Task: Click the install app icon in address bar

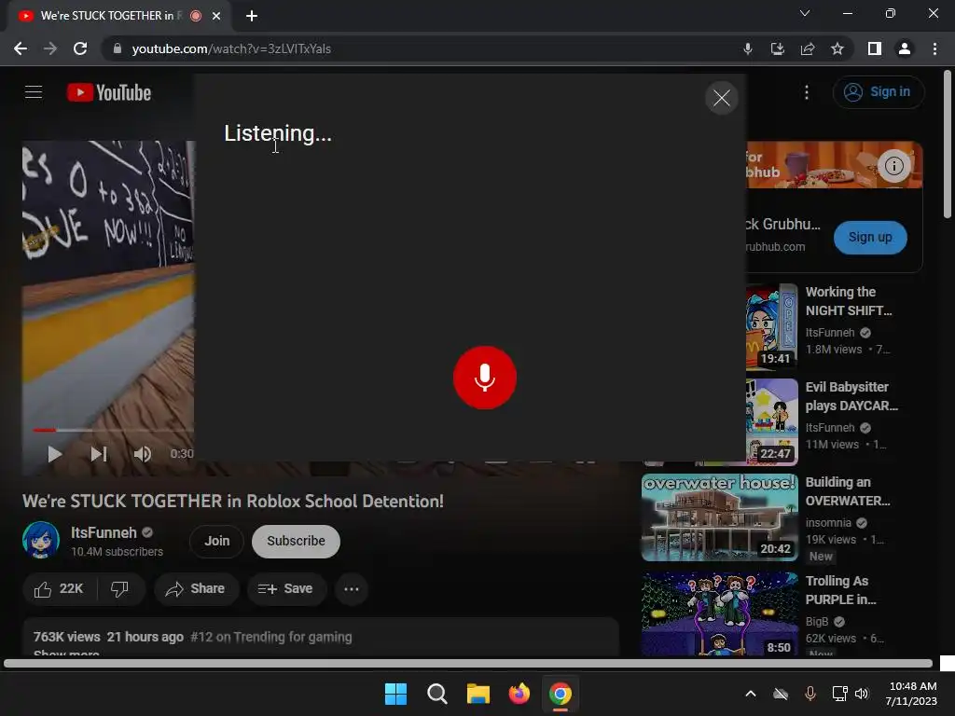Action: tap(778, 48)
